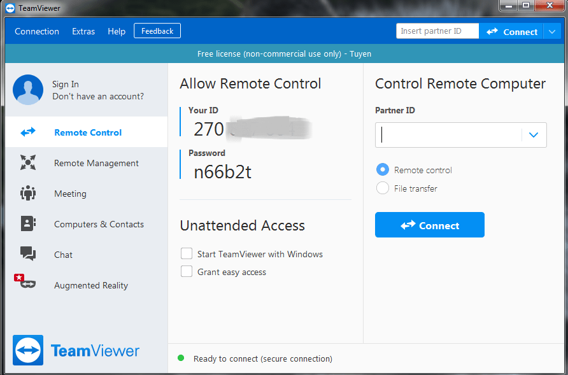The width and height of the screenshot is (568, 375).
Task: Click the TeamViewer title bar app icon
Action: (x=10, y=8)
